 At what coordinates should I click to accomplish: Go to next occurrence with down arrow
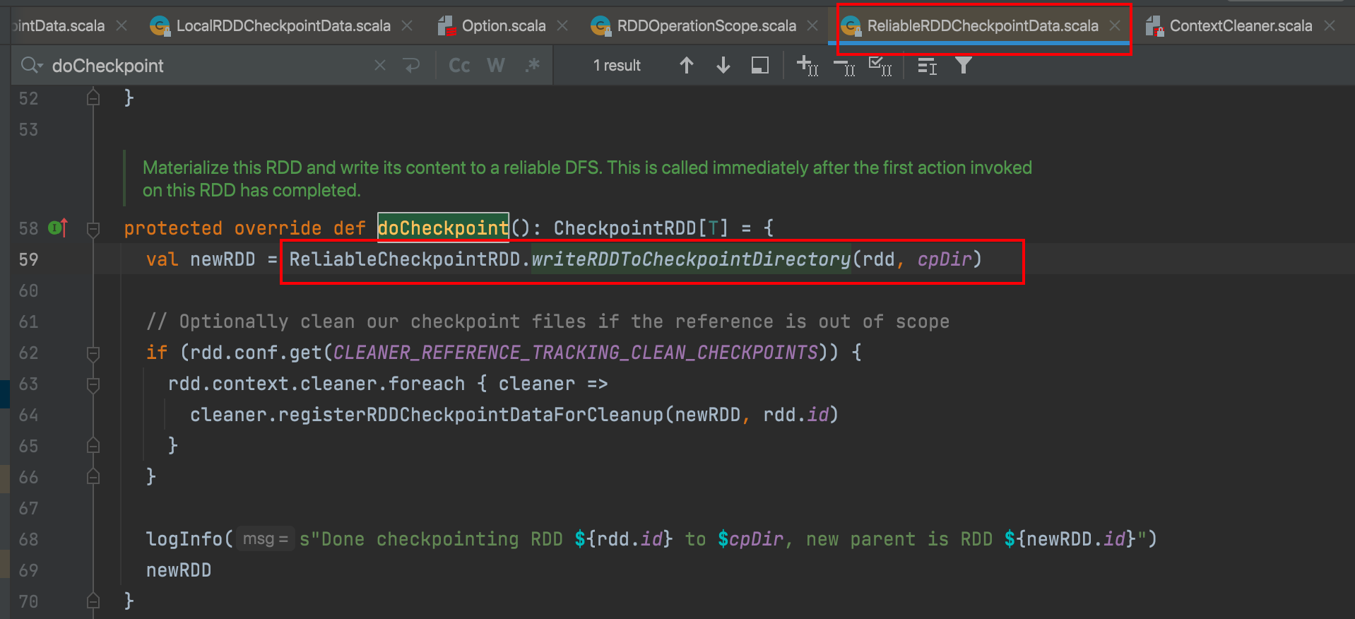723,66
